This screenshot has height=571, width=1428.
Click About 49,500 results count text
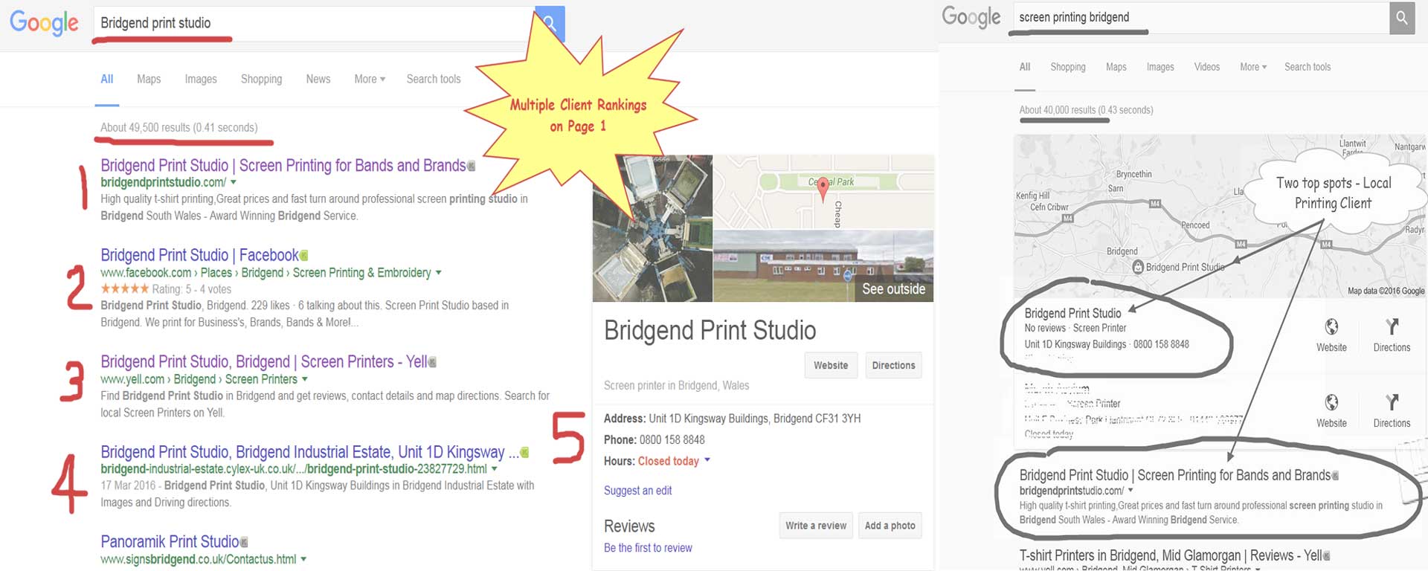179,128
